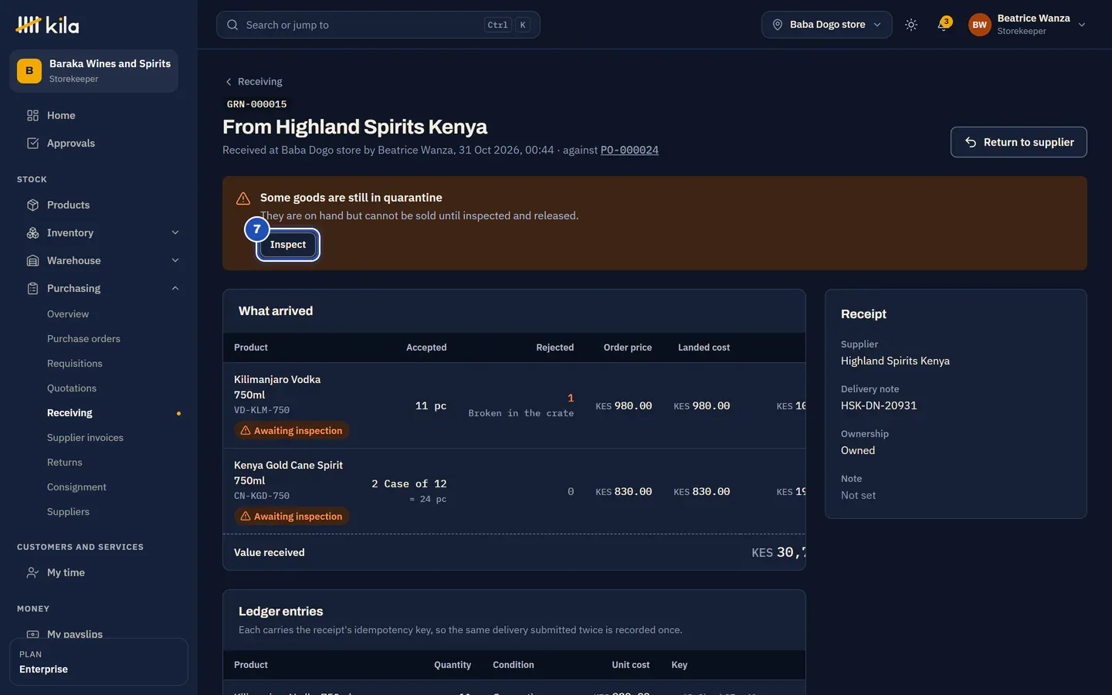Click the Enterprise plan card
This screenshot has height=695, width=1112.
coord(99,662)
